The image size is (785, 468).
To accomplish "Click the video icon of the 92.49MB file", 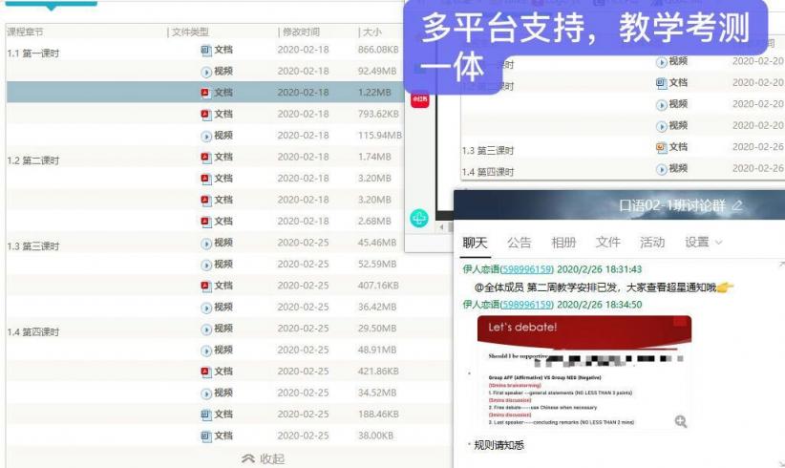I will point(206,72).
